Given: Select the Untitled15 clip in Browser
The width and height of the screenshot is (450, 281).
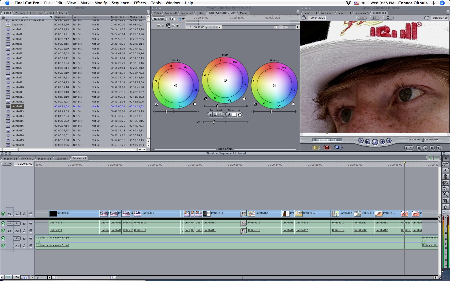Looking at the screenshot, I should pos(17,121).
